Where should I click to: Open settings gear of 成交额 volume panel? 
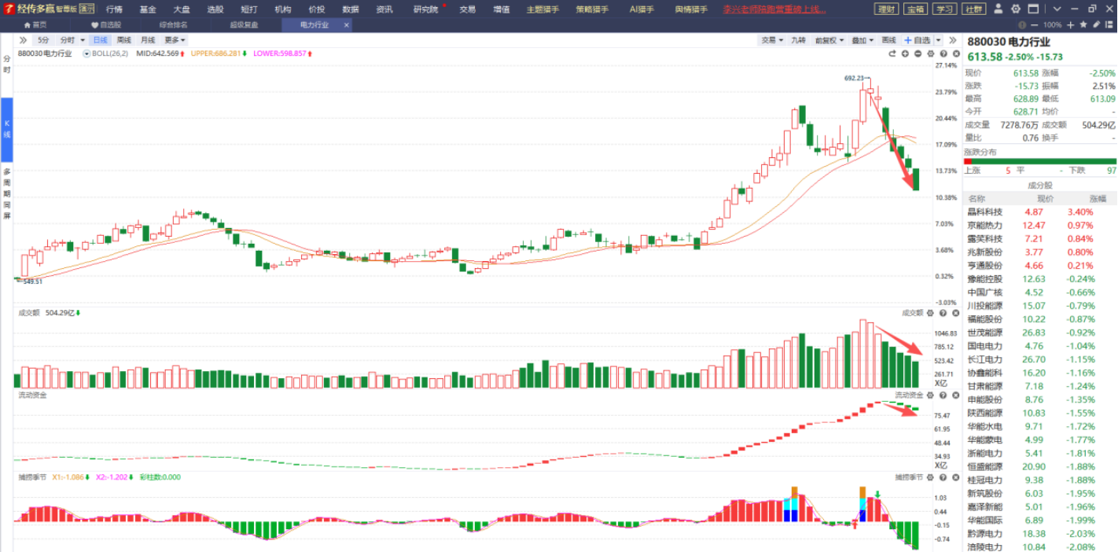click(x=930, y=313)
